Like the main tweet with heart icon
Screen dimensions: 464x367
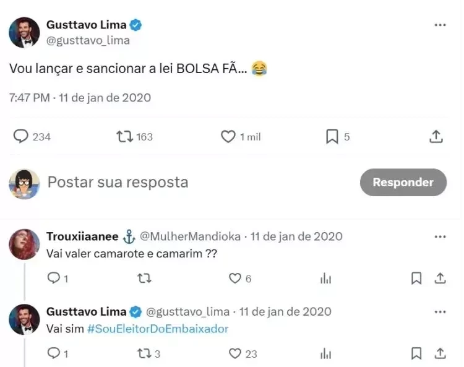click(228, 136)
